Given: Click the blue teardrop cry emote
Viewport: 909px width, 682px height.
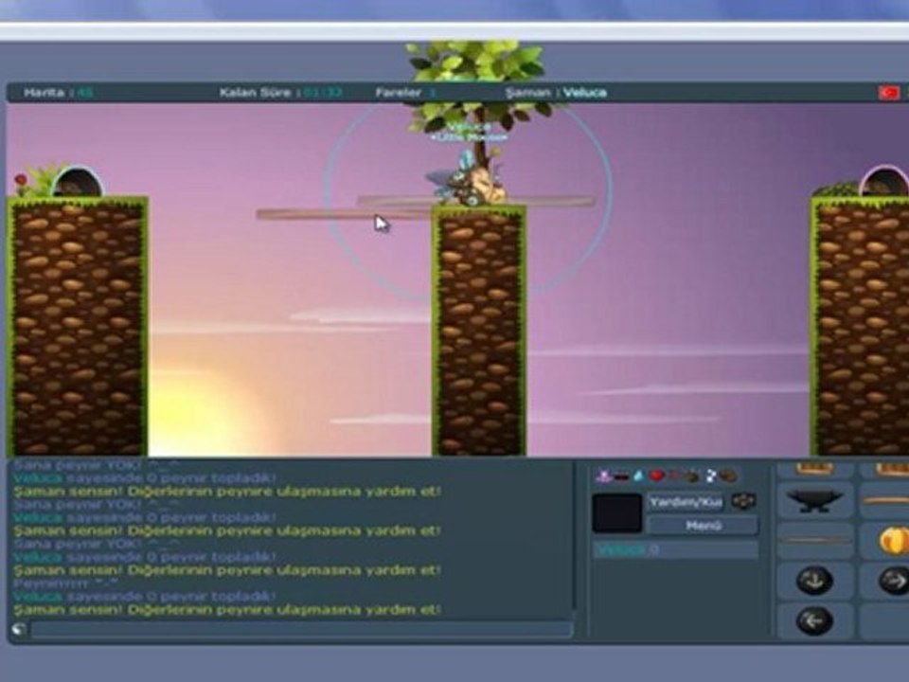Looking at the screenshot, I should pos(638,476).
